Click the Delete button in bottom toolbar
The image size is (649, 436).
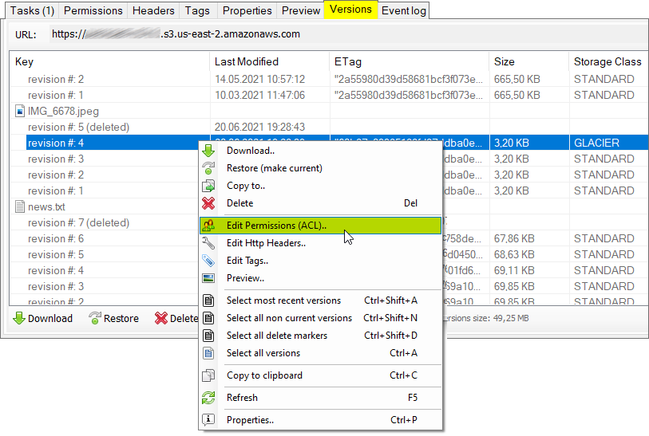(x=176, y=318)
